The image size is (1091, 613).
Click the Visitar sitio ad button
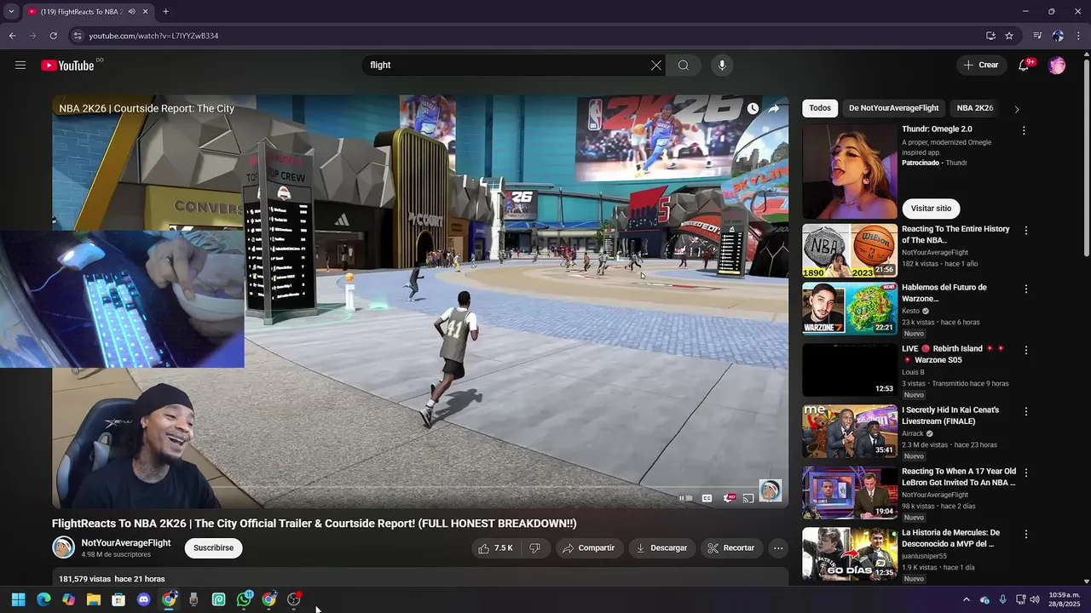click(x=931, y=209)
